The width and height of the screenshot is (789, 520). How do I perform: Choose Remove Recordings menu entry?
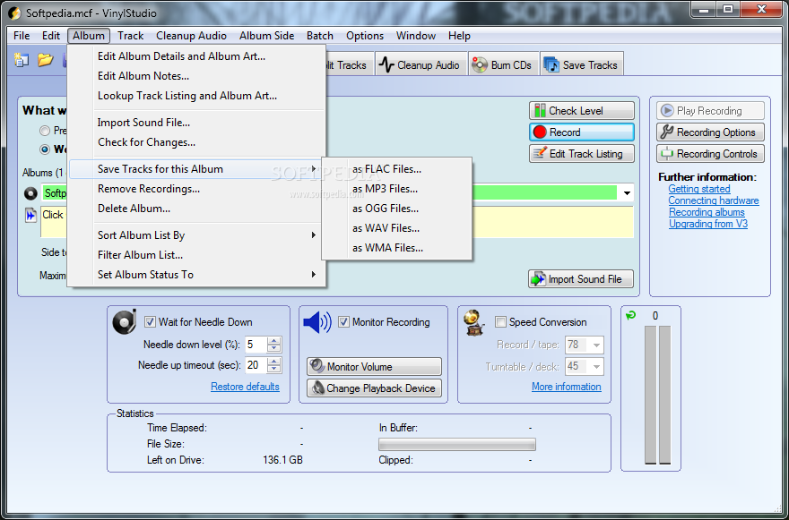click(196, 189)
